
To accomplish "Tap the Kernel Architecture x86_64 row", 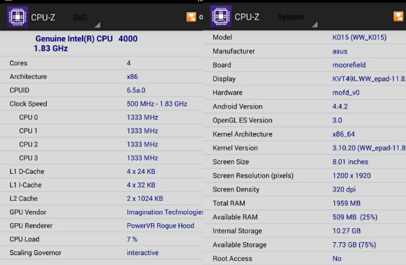I will point(304,134).
